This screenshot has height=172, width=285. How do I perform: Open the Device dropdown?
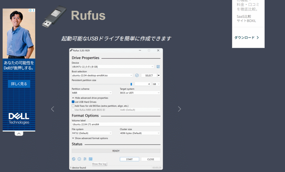pos(113,67)
